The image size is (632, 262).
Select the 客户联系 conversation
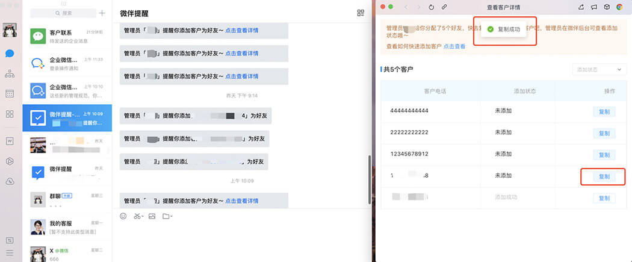[x=67, y=36]
